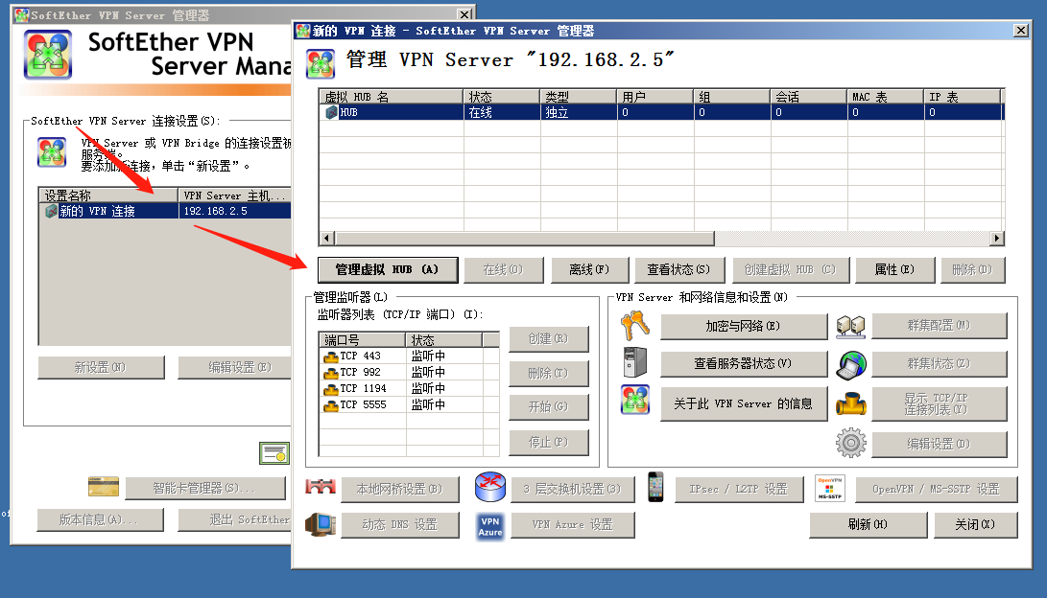Screen dimensions: 1047x598
Task: Click the VPN Azure icon
Action: pyautogui.click(x=490, y=525)
